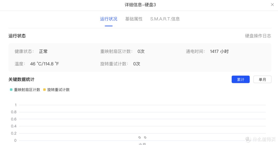Viewport: 278px width, 145px height.
Task: Toggle the 旋转重试计数 legend label
Action: point(58,90)
